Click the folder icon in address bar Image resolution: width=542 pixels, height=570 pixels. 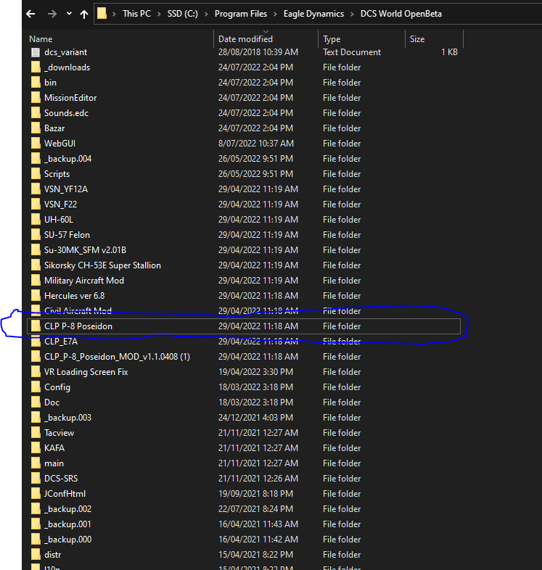[x=102, y=14]
